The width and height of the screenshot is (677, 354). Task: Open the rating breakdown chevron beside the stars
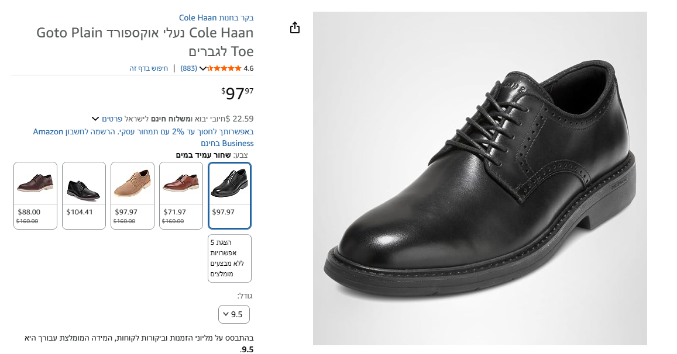click(203, 68)
